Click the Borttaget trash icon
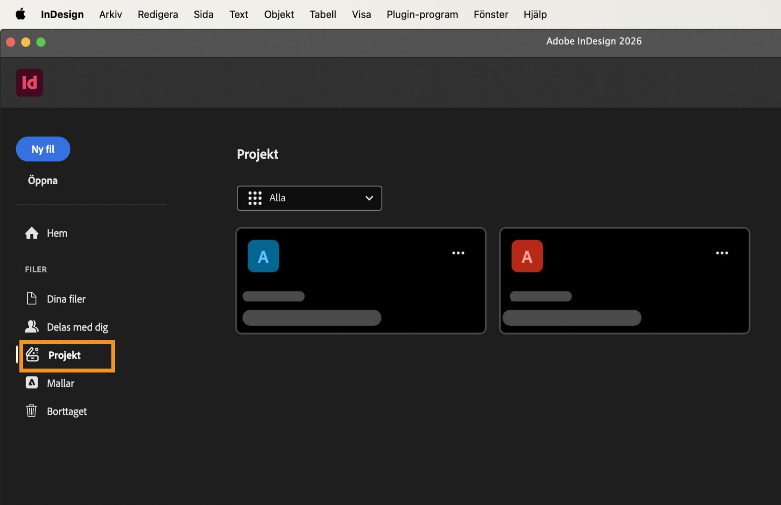 [32, 411]
